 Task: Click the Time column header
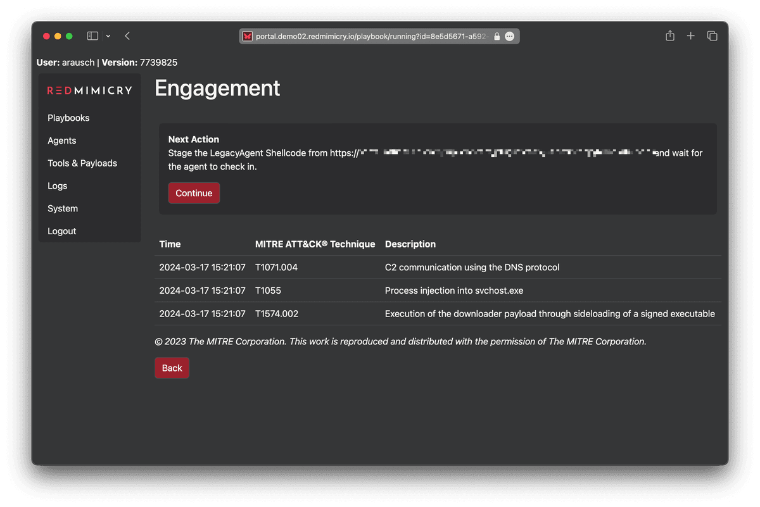170,244
